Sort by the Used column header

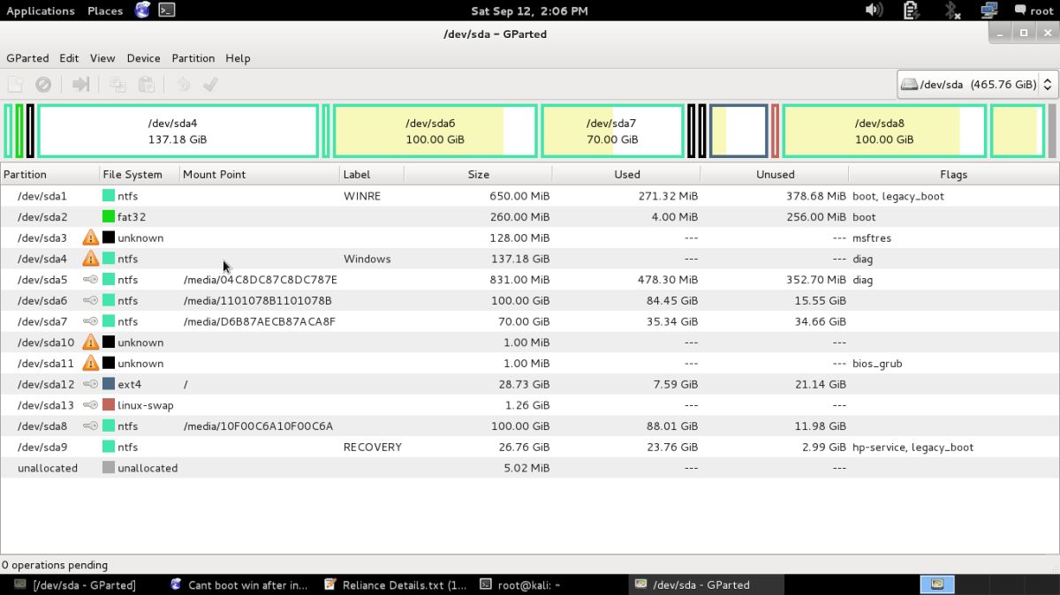coord(626,175)
